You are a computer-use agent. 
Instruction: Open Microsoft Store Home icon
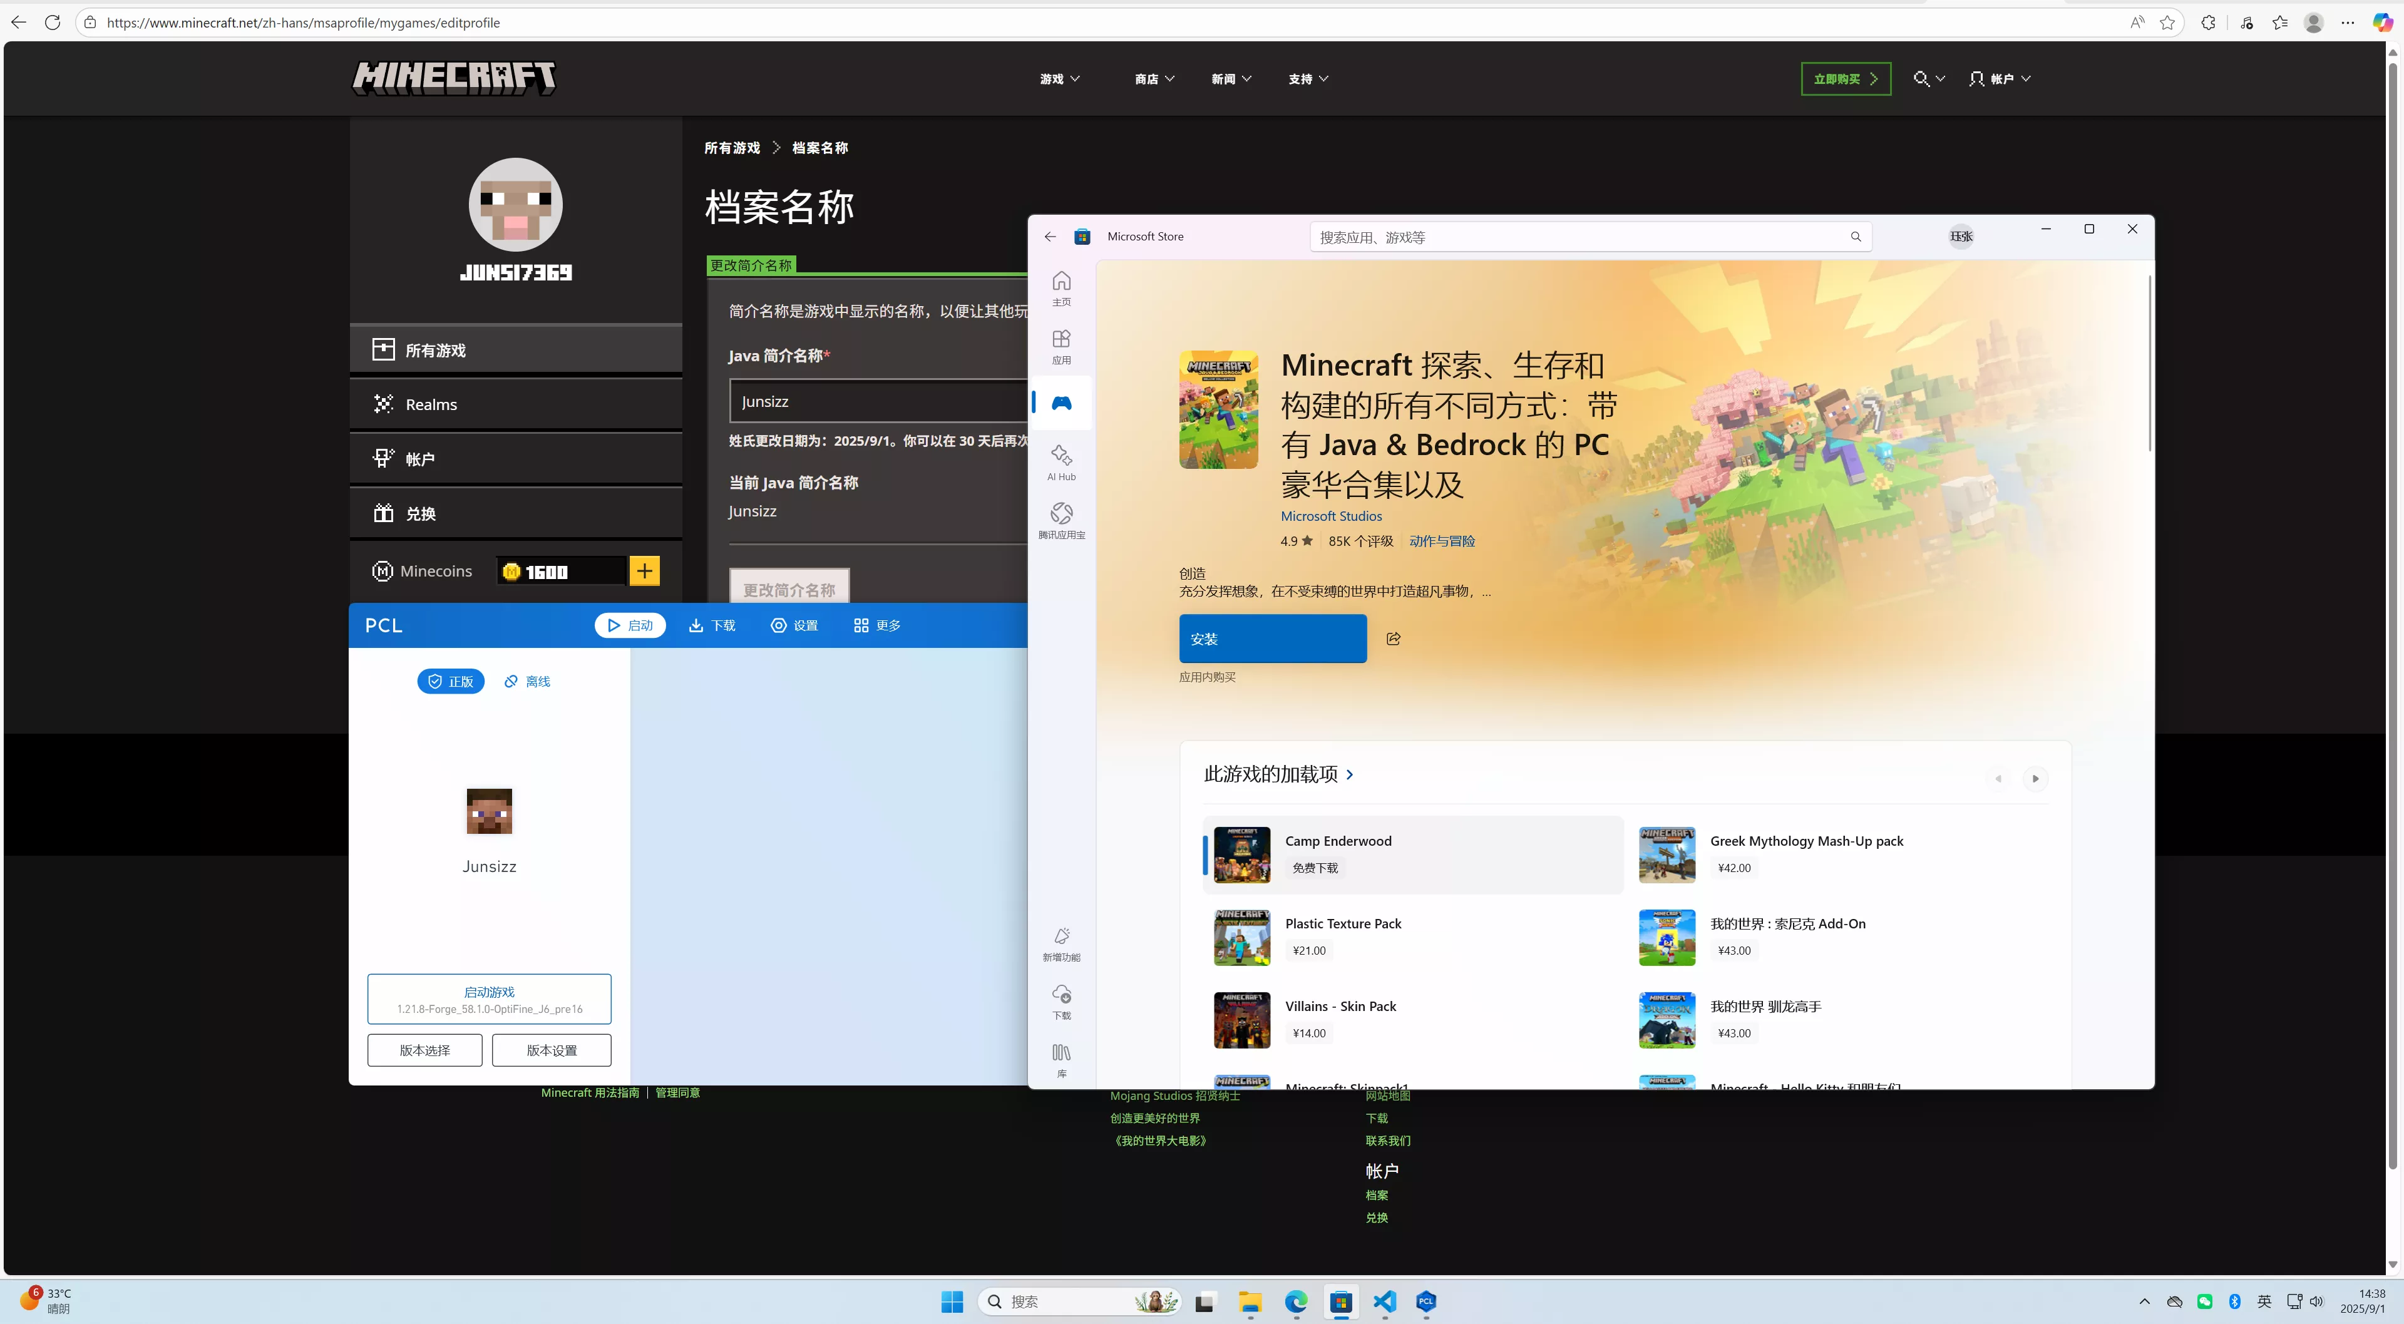[x=1061, y=287]
